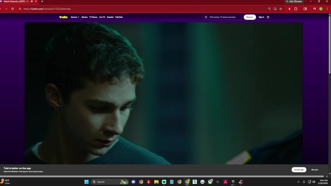This screenshot has width=331, height=186.
Task: Click the tubitv.com address bar URL
Action: 47,9
